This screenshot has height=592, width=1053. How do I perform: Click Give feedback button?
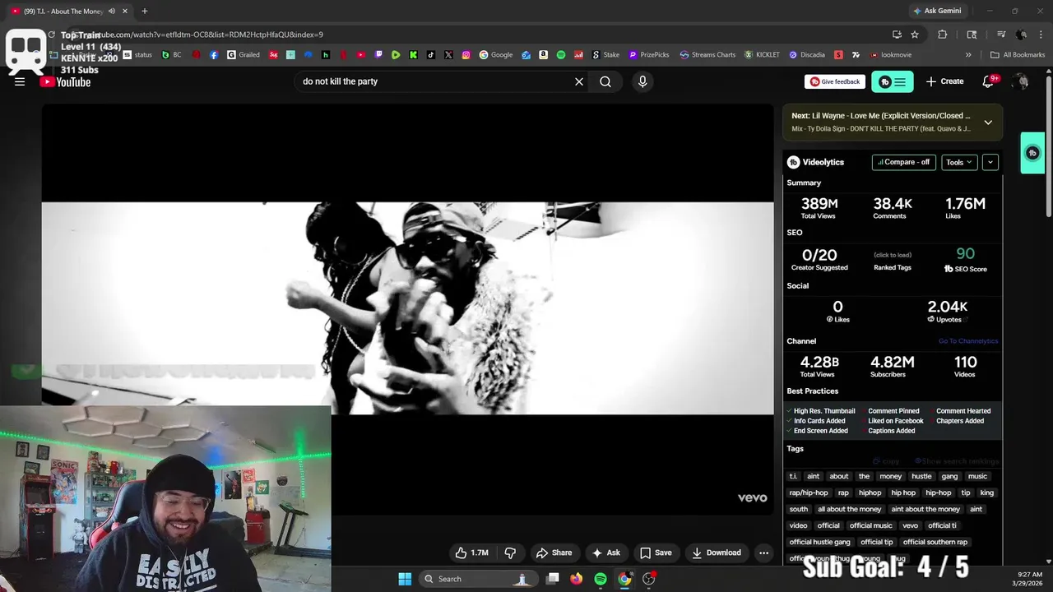[x=835, y=81]
